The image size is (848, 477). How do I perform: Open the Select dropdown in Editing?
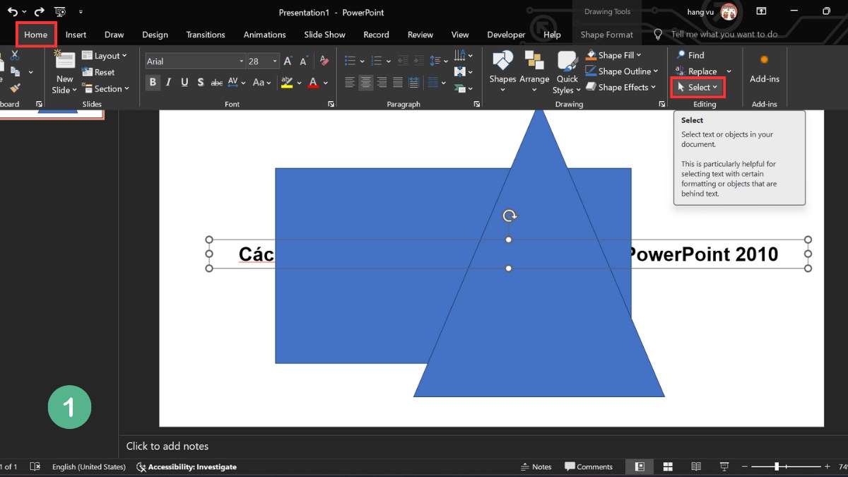(697, 88)
